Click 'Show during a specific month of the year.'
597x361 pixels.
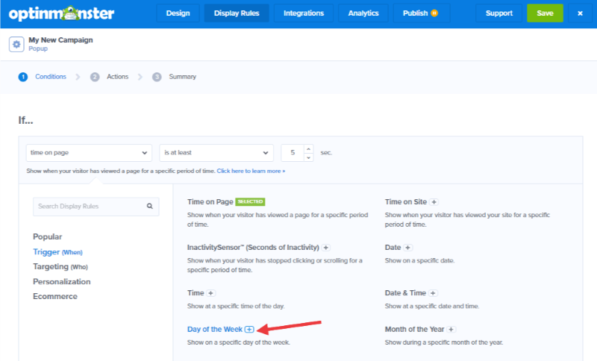point(444,342)
